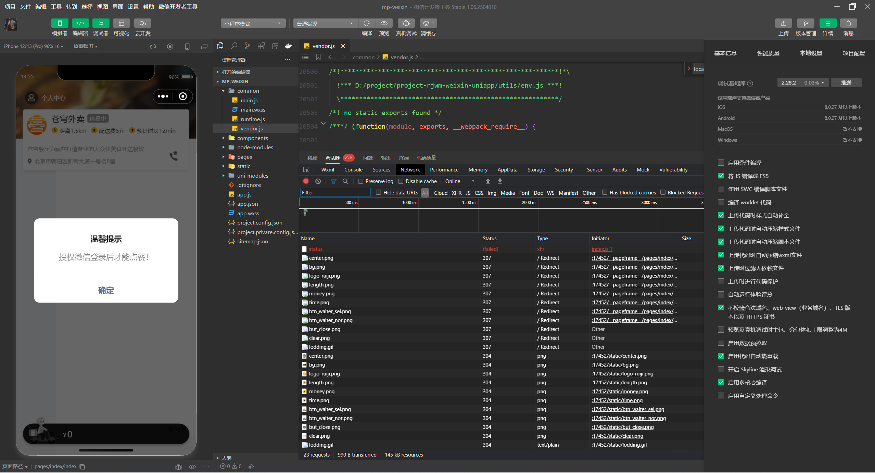The height and width of the screenshot is (473, 875).
Task: Check Hide data URLs
Action: tap(378, 192)
